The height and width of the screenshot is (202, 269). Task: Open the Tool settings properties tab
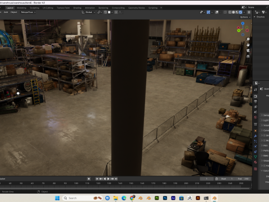click(256, 90)
